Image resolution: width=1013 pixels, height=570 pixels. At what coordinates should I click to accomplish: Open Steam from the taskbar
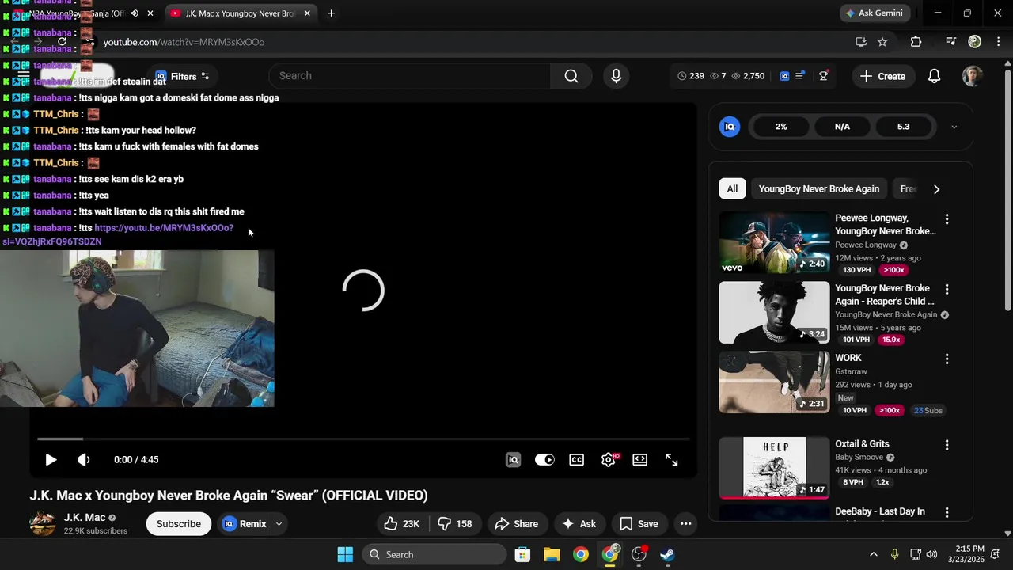click(667, 555)
